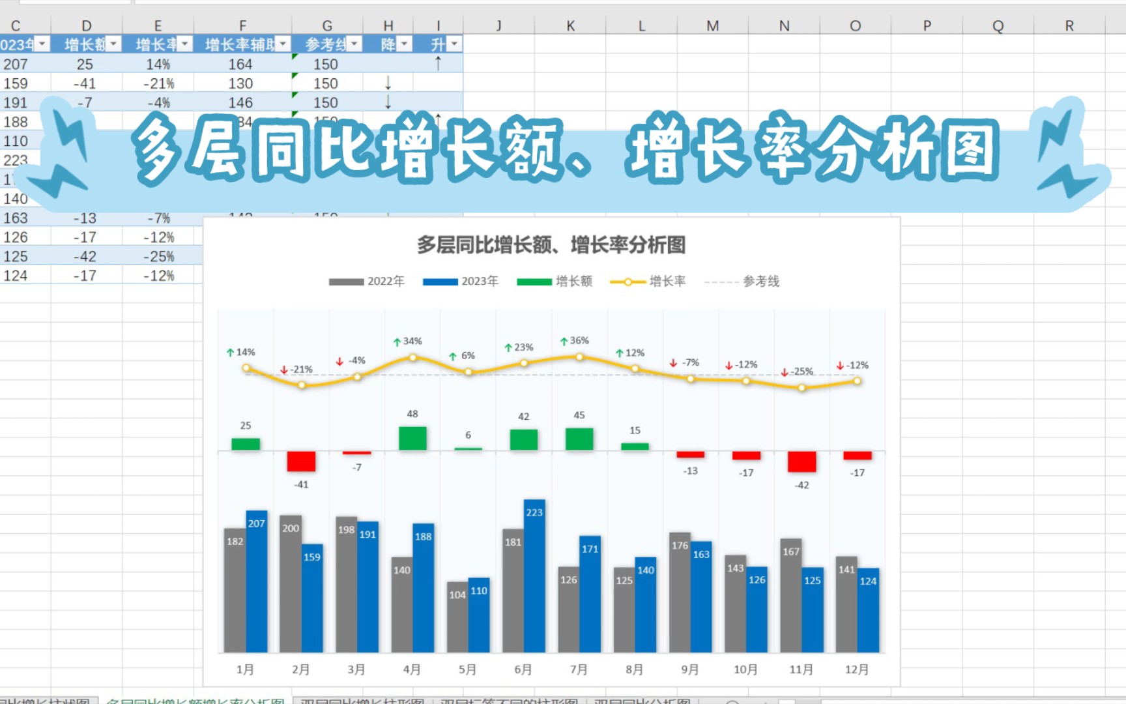Click the down arrow symbol in the 降 column

coord(388,83)
